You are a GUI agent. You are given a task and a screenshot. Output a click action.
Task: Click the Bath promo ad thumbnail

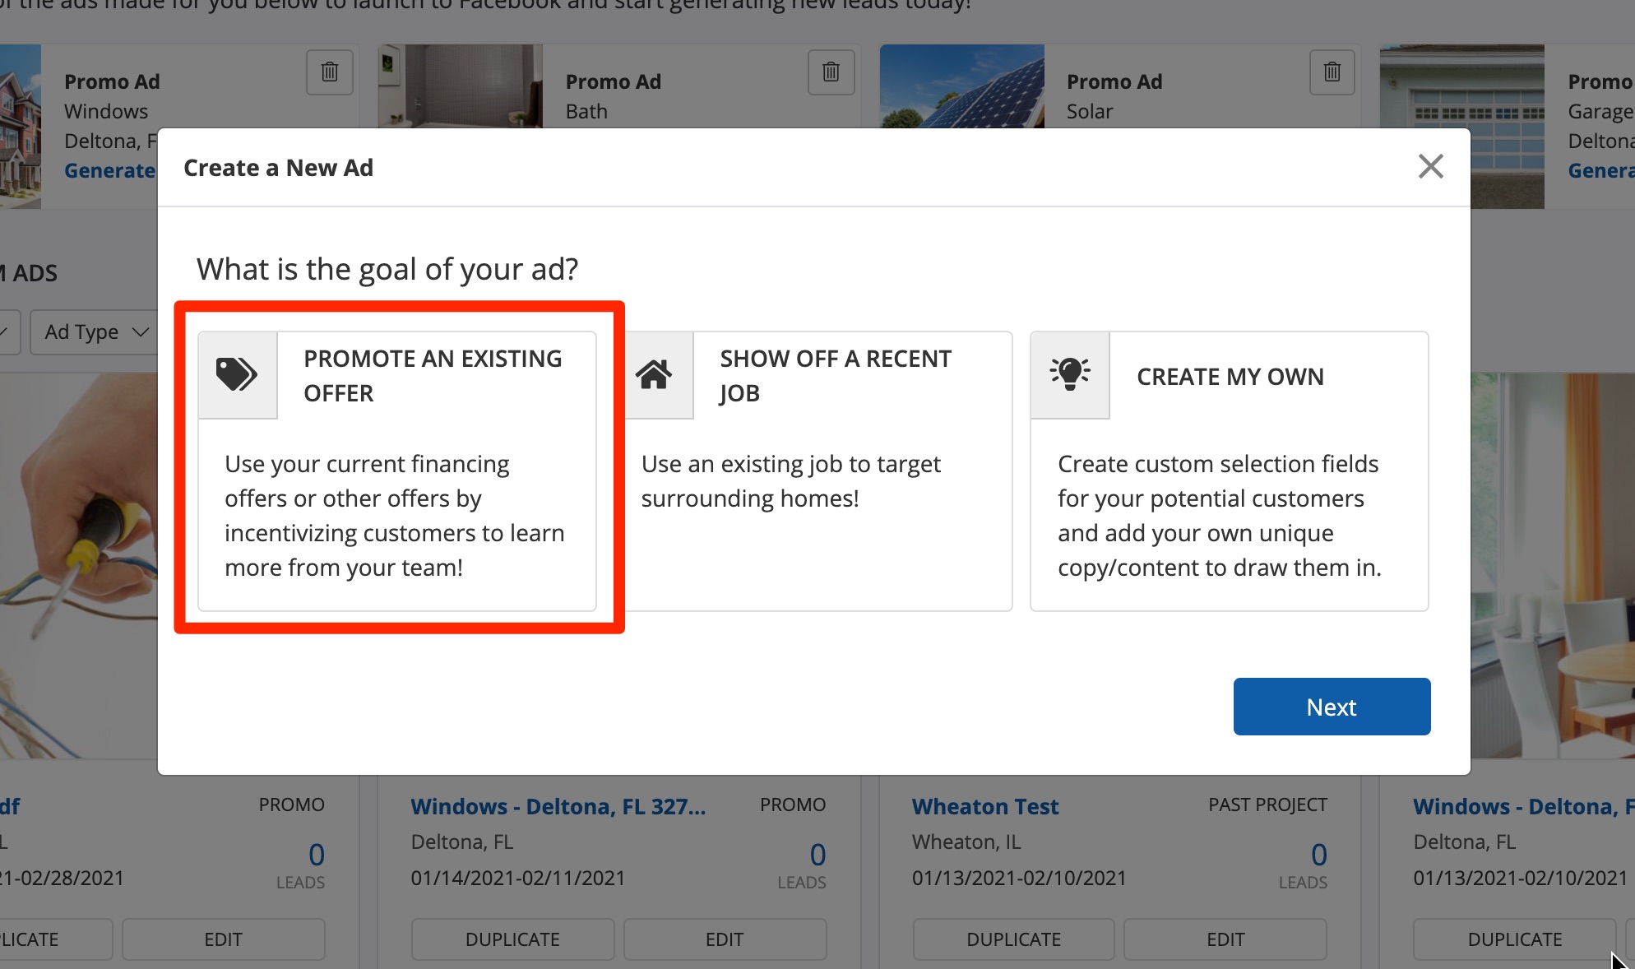tap(460, 86)
